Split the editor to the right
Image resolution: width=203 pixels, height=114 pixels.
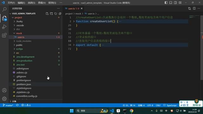click(194, 9)
